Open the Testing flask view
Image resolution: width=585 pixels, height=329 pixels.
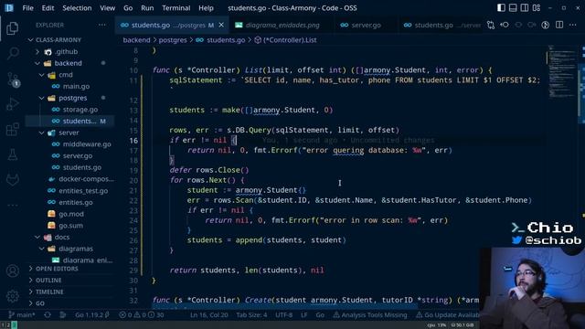tap(13, 154)
